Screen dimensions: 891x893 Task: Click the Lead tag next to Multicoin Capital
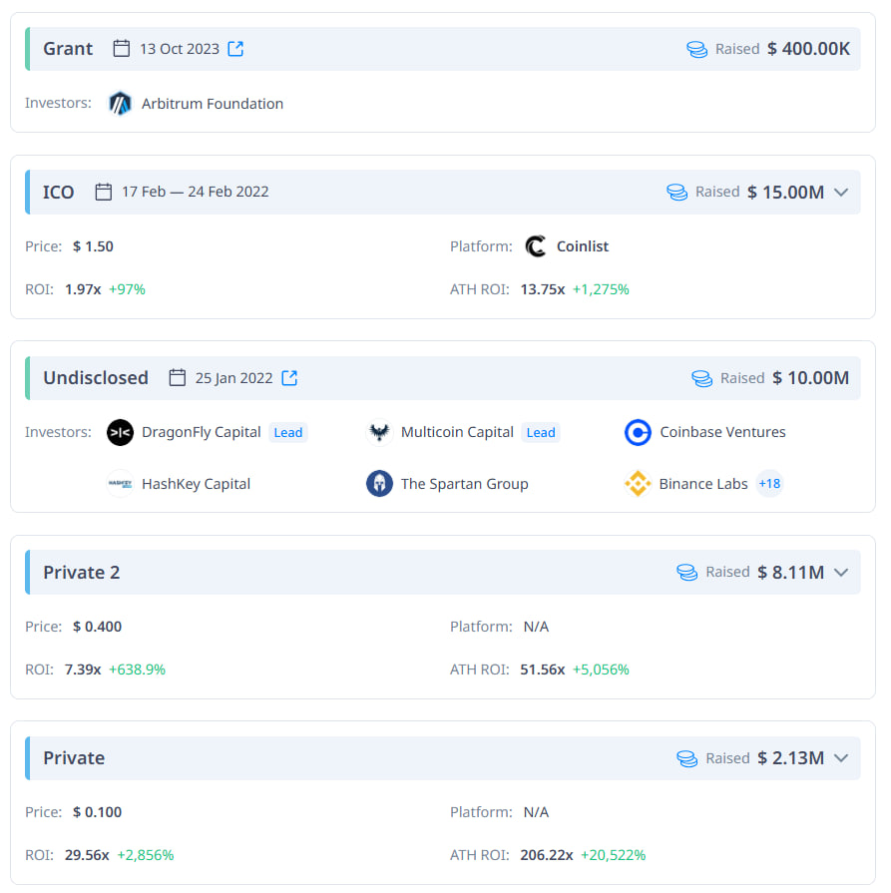tap(541, 433)
